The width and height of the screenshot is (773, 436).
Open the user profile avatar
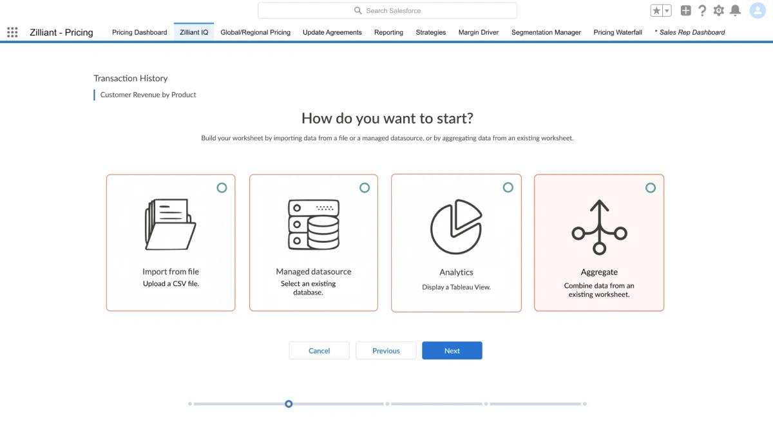click(758, 11)
